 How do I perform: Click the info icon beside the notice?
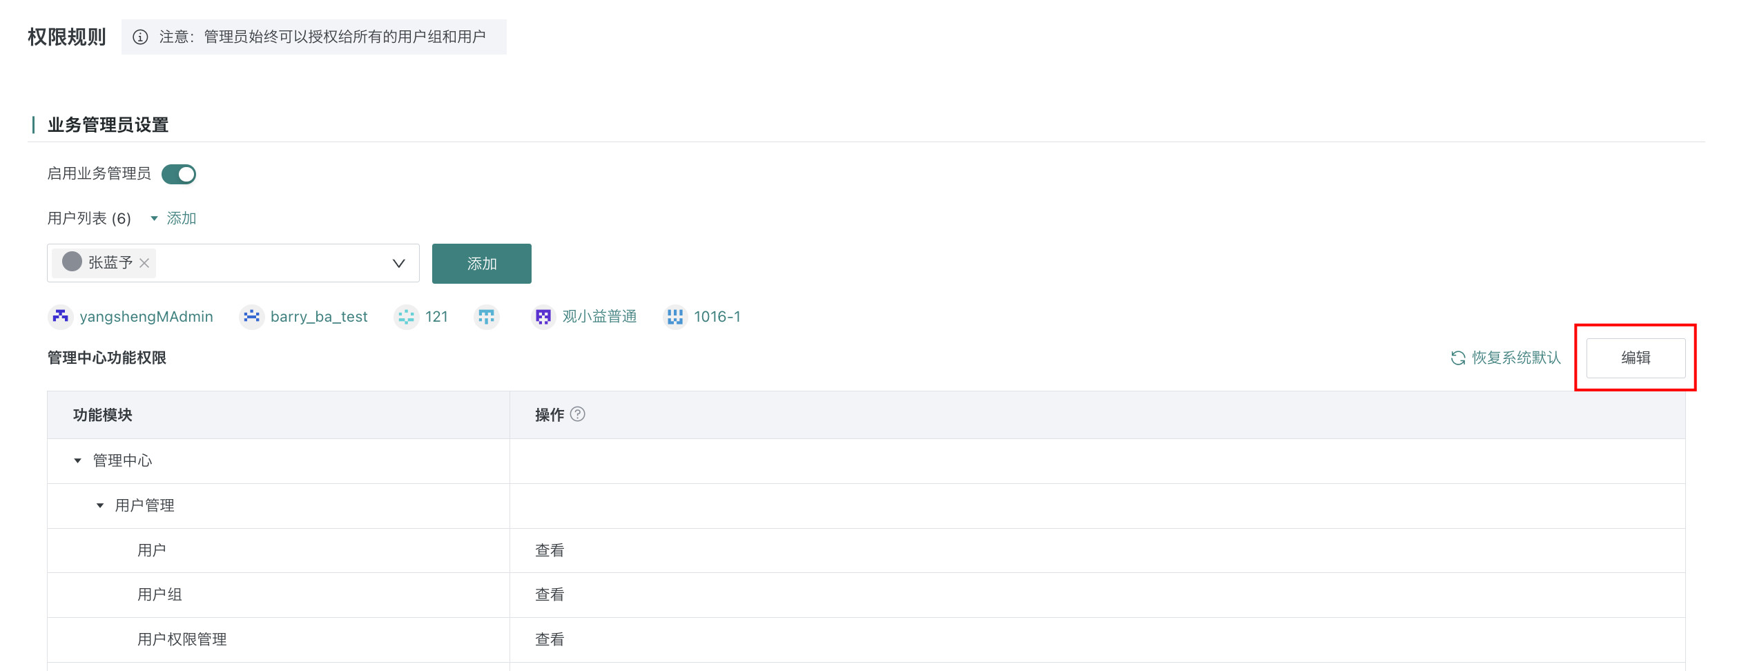140,37
